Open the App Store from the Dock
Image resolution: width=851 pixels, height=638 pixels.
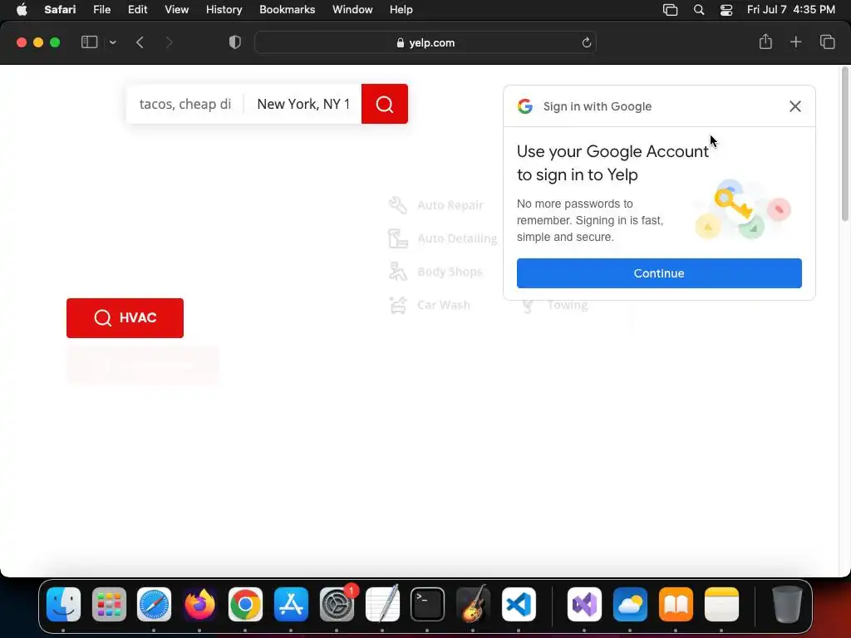[291, 604]
